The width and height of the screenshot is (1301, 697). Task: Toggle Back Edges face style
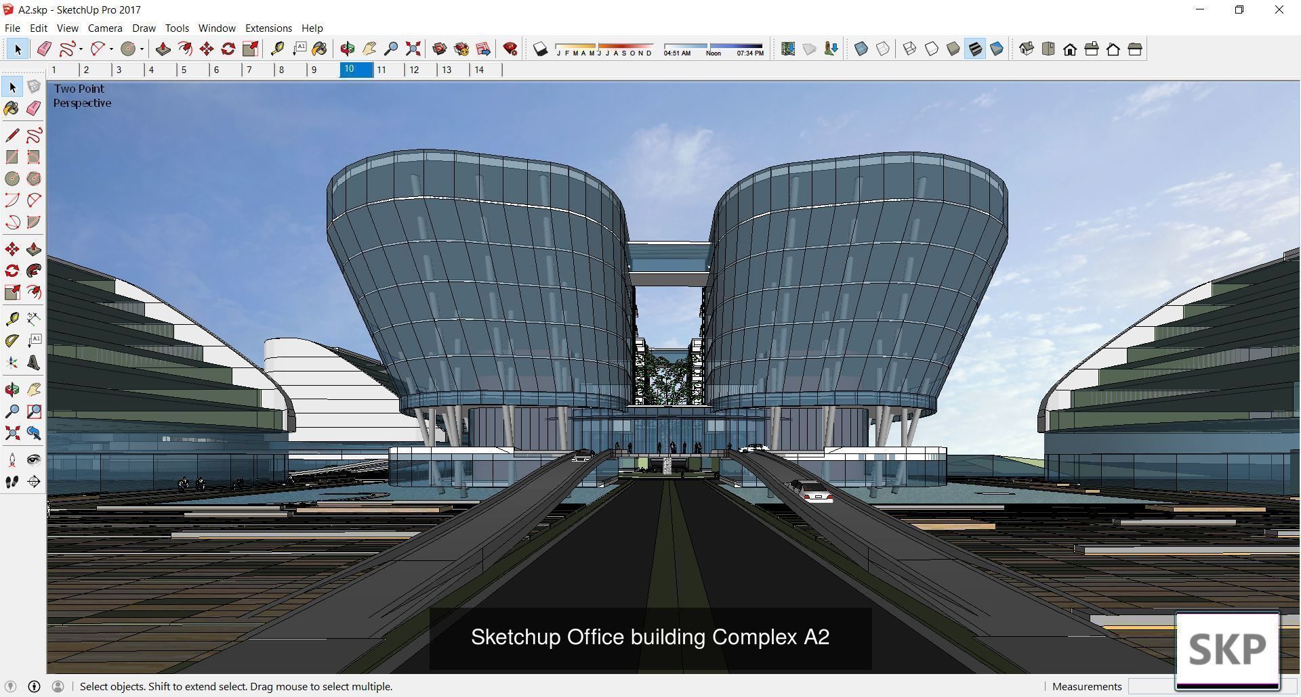883,49
